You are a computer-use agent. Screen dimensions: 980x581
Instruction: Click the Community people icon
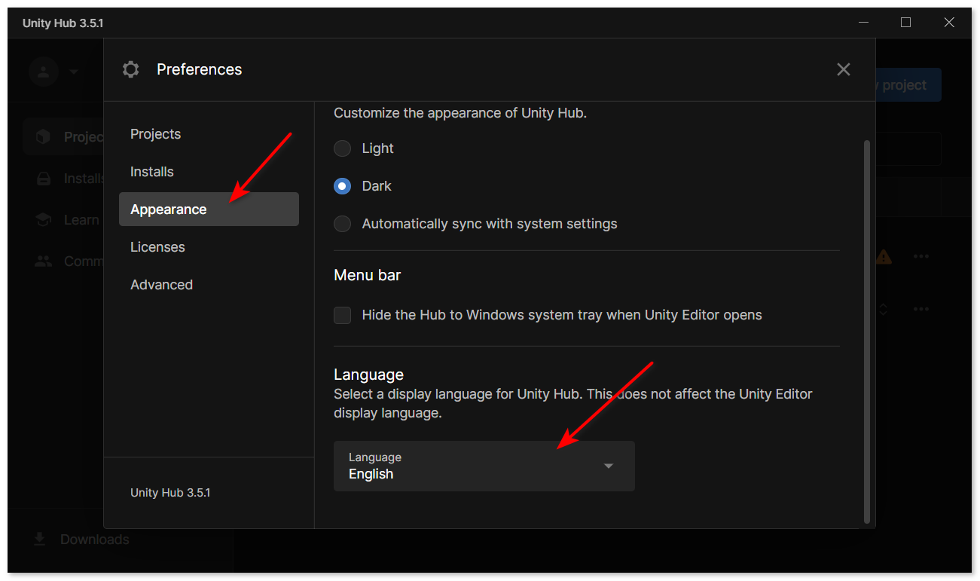coord(44,261)
